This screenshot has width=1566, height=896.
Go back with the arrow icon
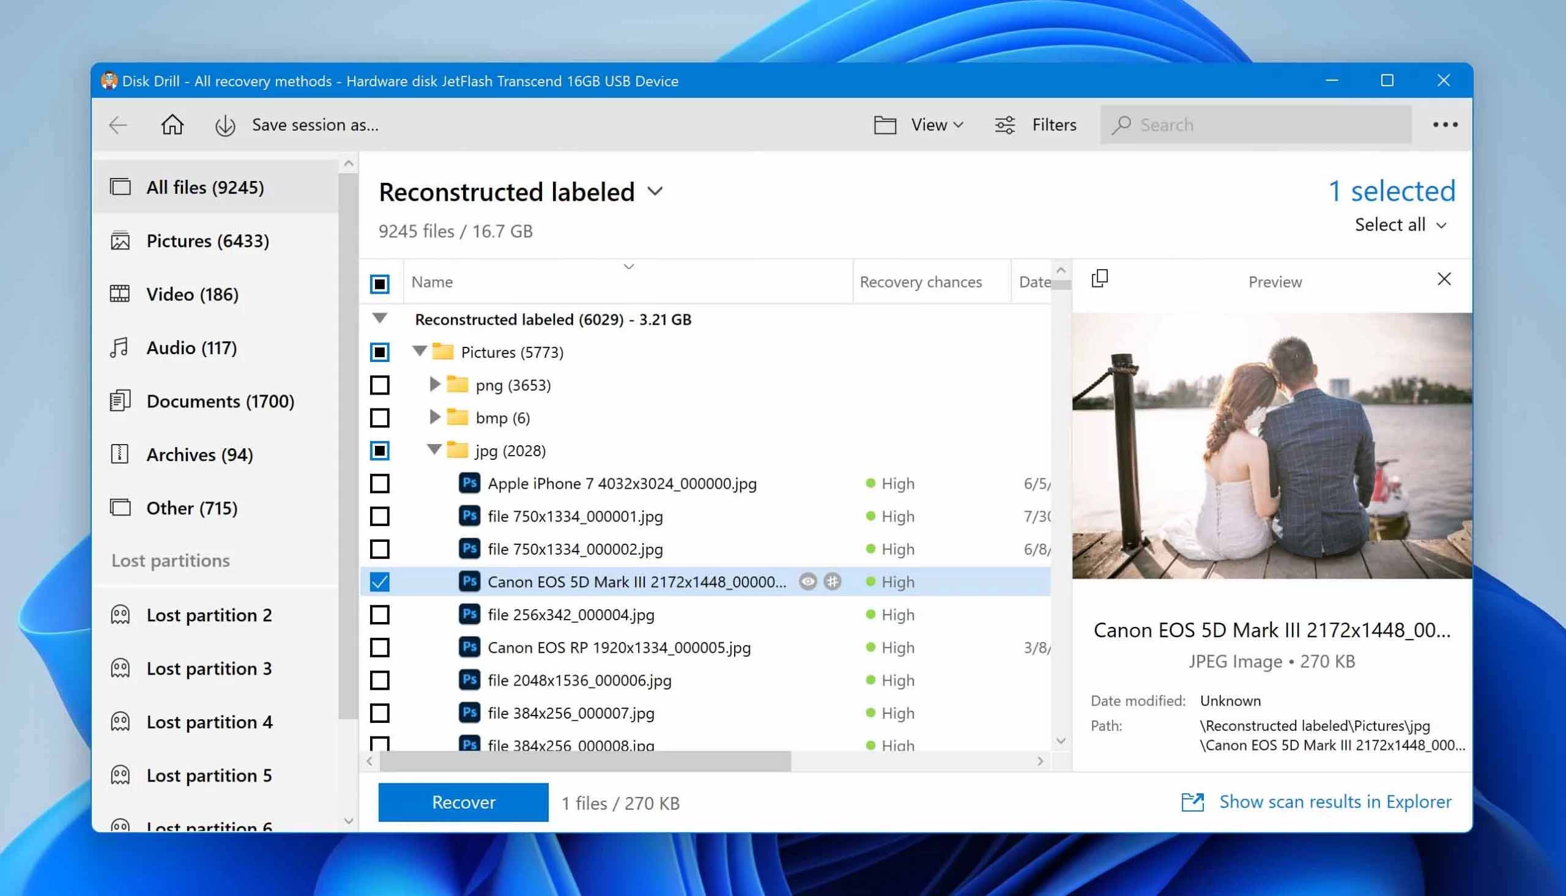(118, 125)
